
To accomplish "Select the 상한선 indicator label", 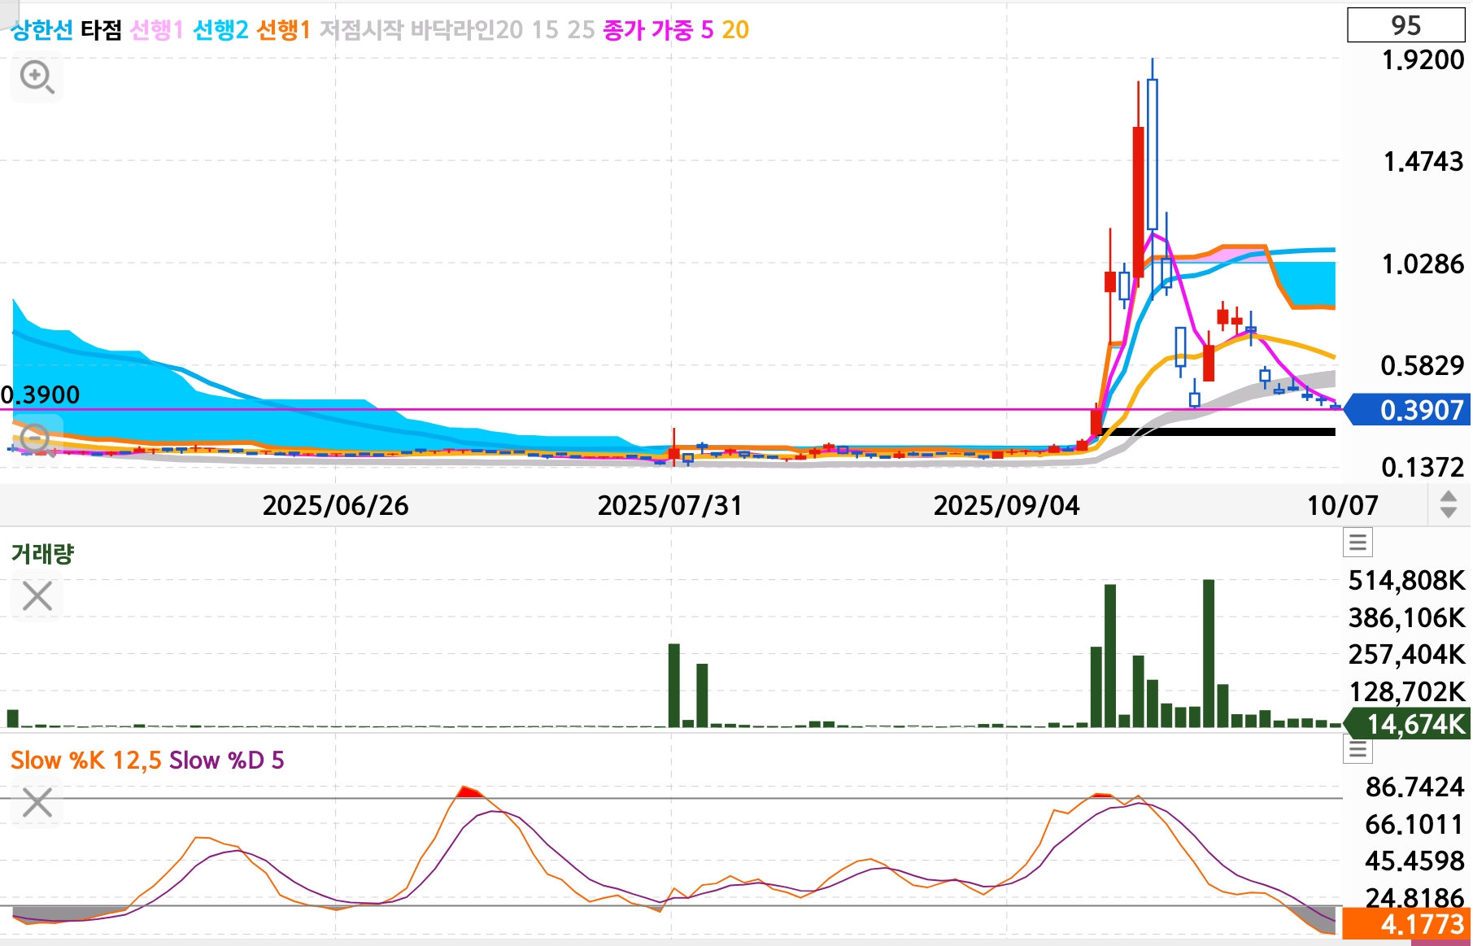I will click(42, 30).
